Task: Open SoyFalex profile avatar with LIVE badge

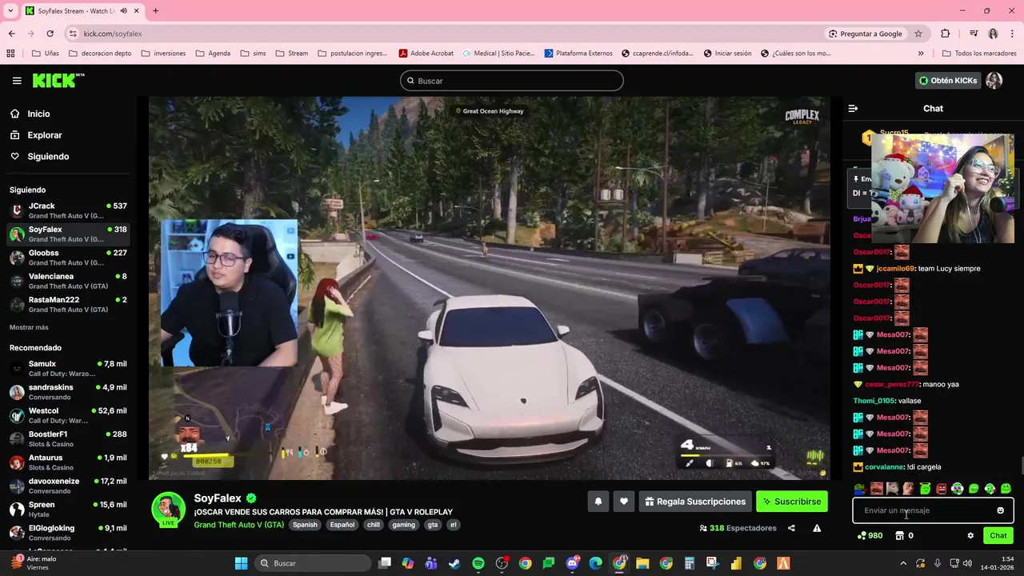Action: pos(169,510)
